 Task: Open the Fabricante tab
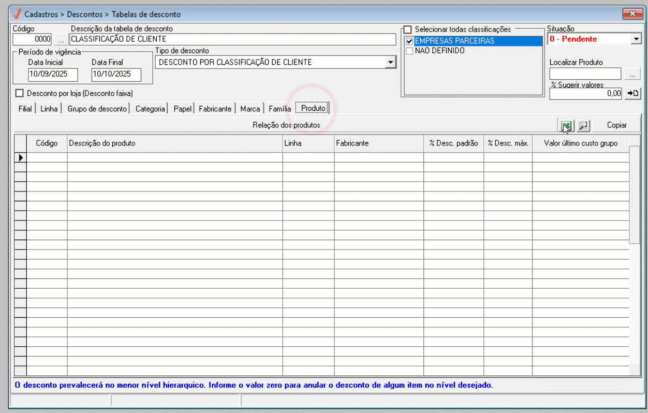[215, 109]
